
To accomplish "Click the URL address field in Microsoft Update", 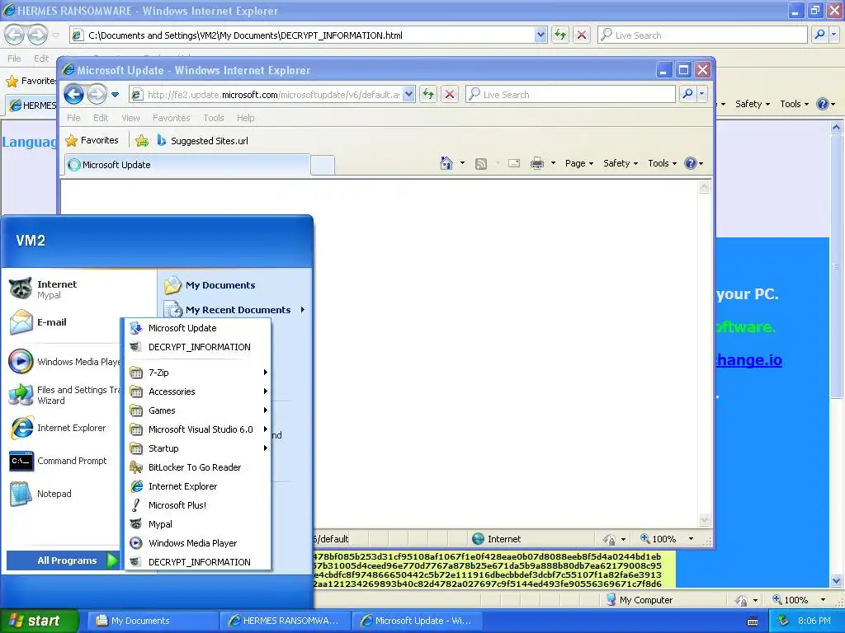I will (273, 95).
